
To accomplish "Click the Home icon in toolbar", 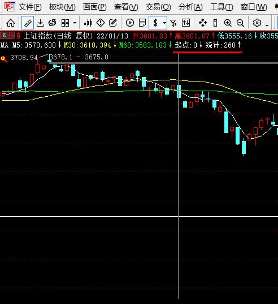I will coord(11,23).
